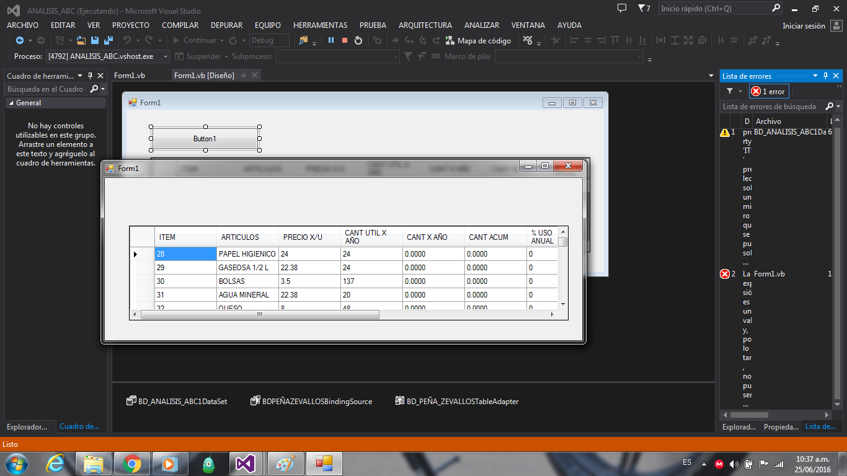This screenshot has height=476, width=847.
Task: Toggle the error list filter funnel
Action: (x=730, y=91)
